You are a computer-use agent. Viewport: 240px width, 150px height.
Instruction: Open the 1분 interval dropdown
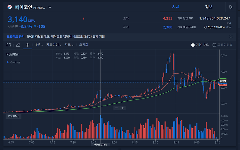tap(39, 45)
